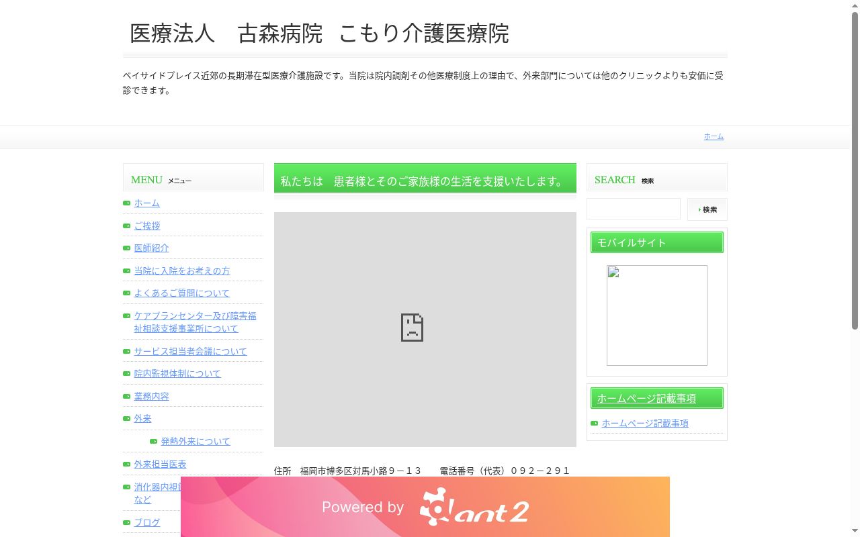The height and width of the screenshot is (537, 860).
Task: Open よくあるご質問について link
Action: coord(181,293)
